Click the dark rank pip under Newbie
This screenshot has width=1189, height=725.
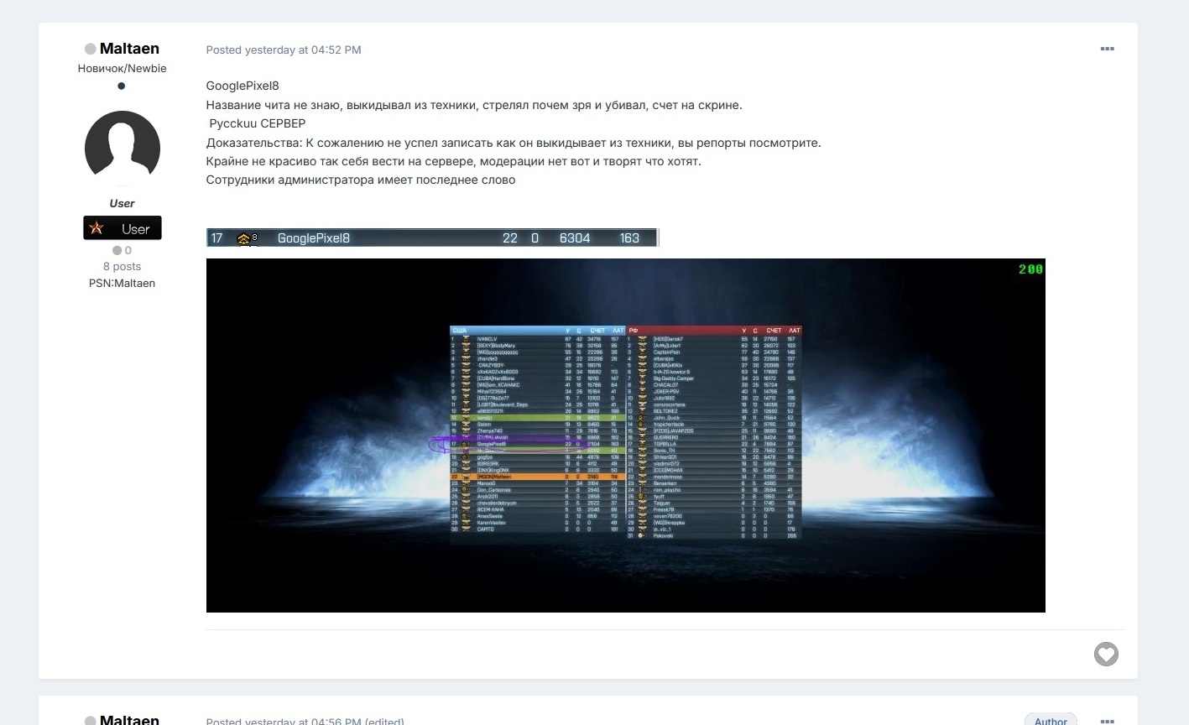click(122, 86)
